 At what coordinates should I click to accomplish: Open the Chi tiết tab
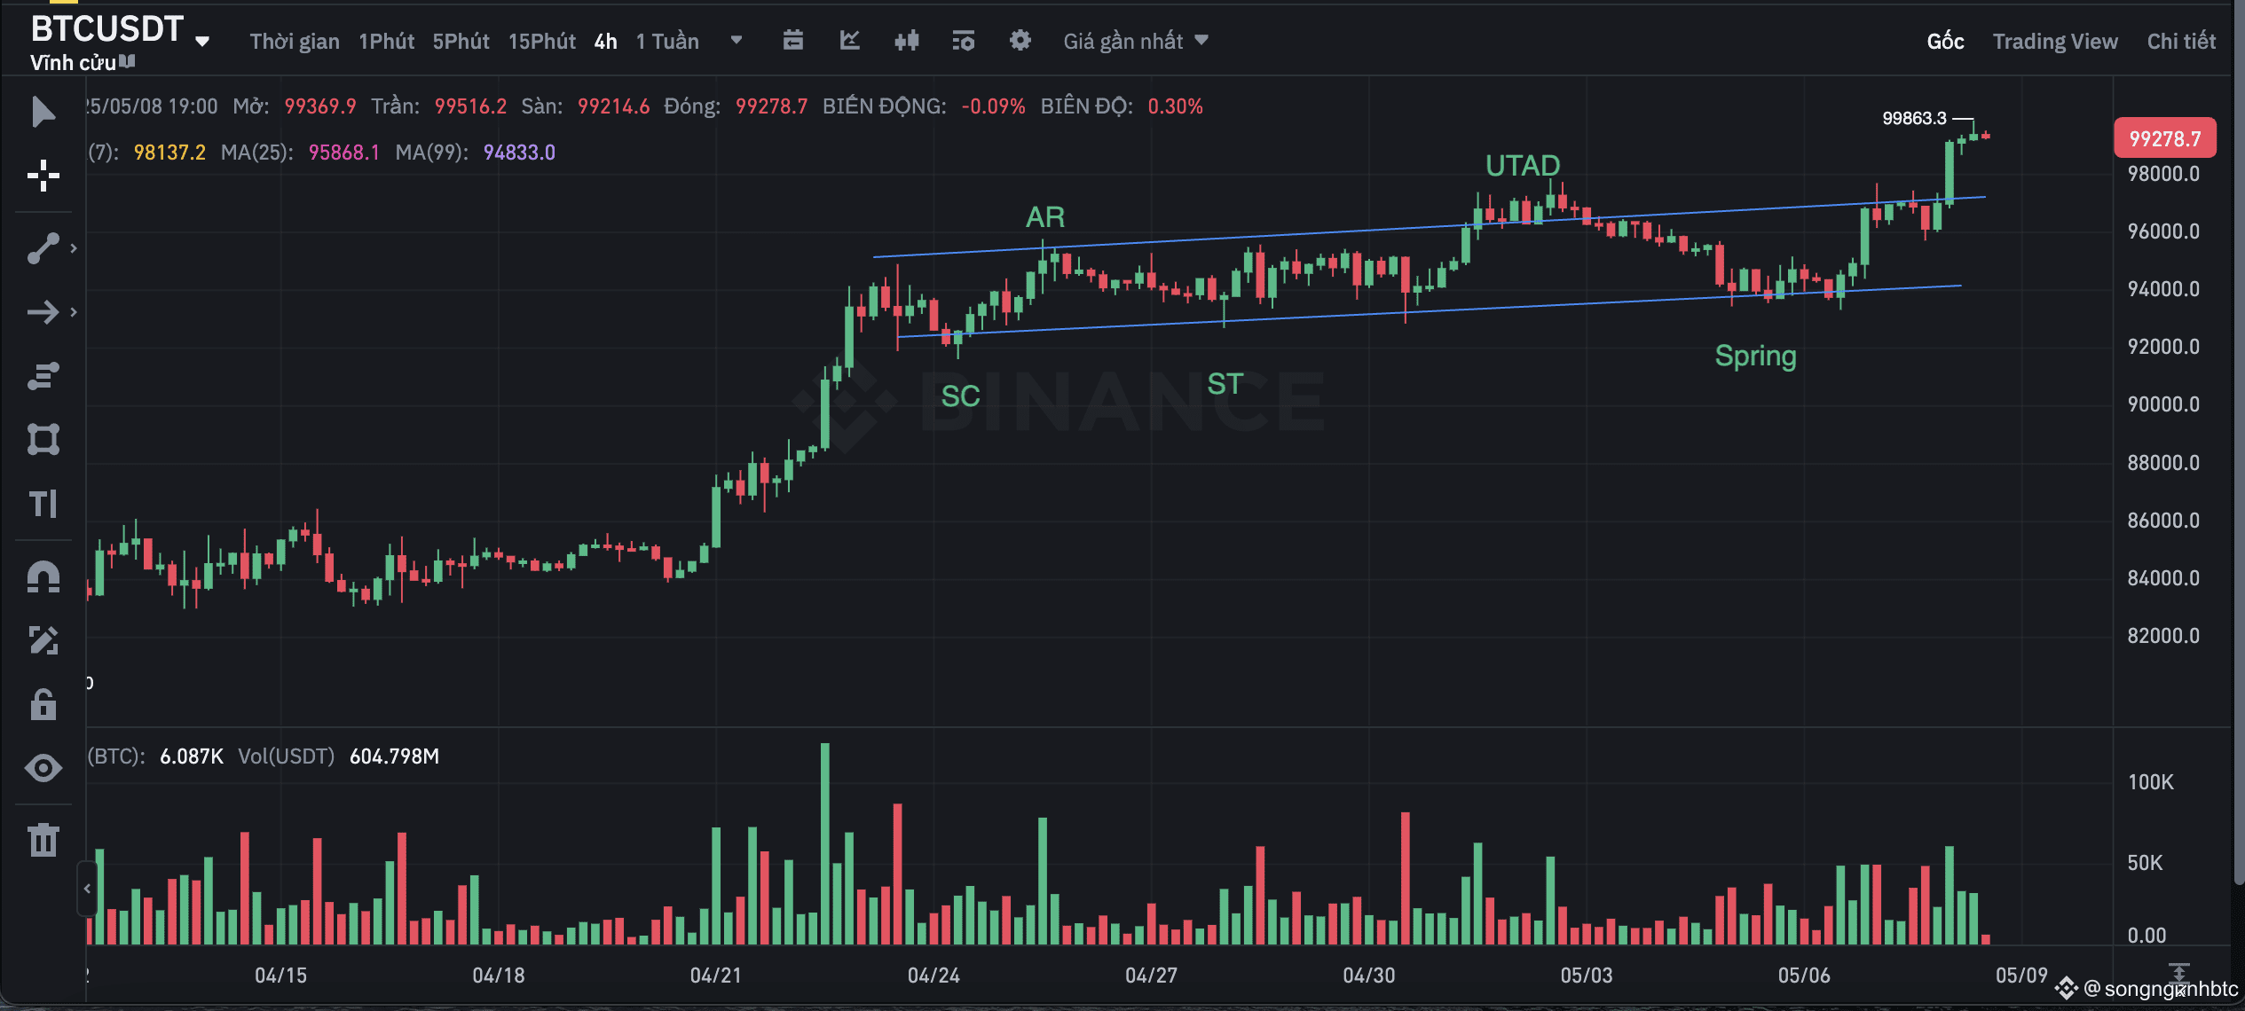click(2181, 42)
